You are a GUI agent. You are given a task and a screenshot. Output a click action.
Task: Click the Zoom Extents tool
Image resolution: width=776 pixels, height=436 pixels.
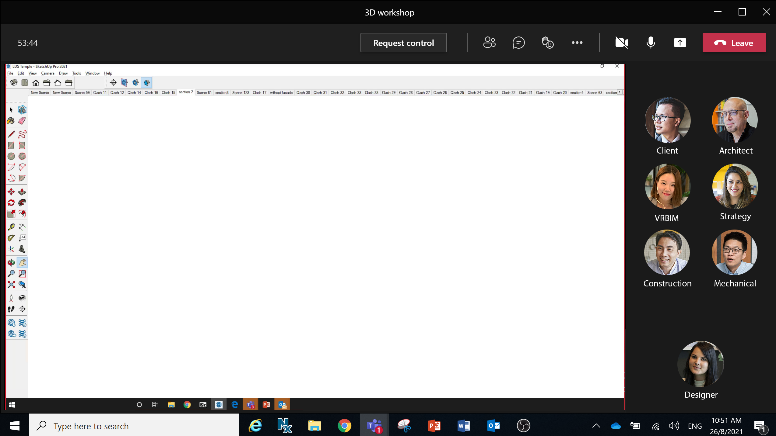pyautogui.click(x=11, y=285)
